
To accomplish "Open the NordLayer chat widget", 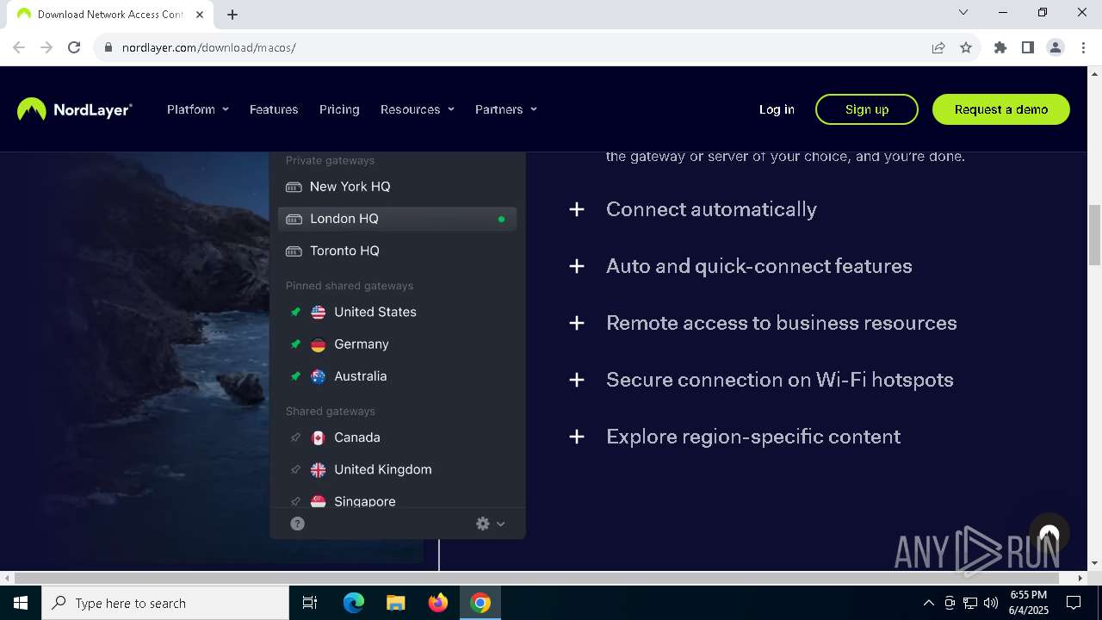I will [1049, 534].
